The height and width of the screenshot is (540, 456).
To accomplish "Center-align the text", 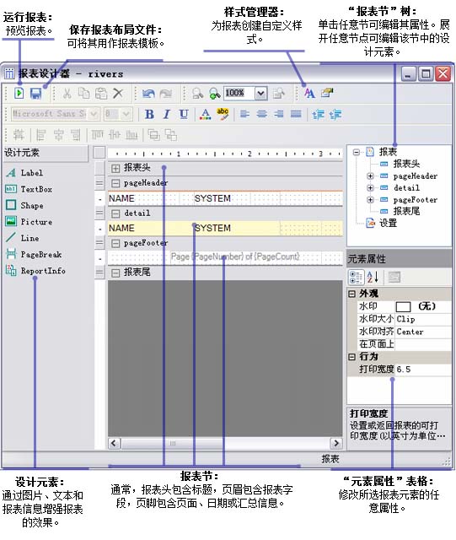I will pyautogui.click(x=262, y=114).
